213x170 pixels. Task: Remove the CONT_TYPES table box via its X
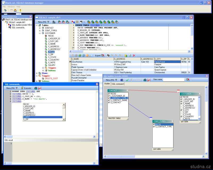click(172, 121)
